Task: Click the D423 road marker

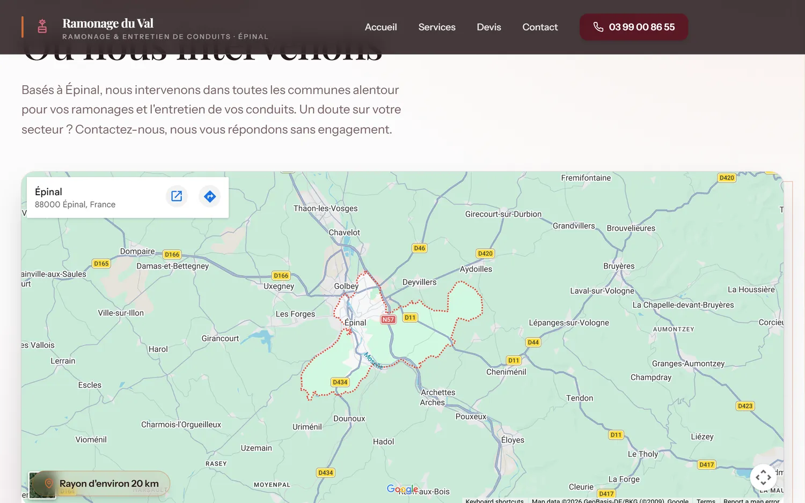Action: point(745,406)
